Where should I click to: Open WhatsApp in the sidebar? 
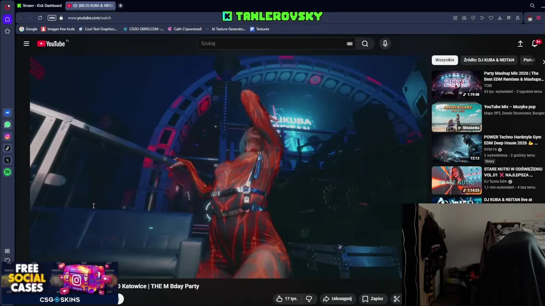point(7,125)
